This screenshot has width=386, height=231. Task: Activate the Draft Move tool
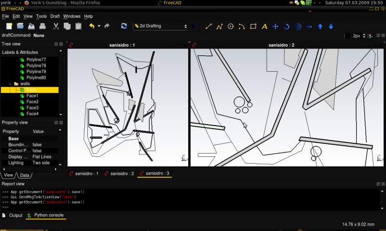(276, 26)
